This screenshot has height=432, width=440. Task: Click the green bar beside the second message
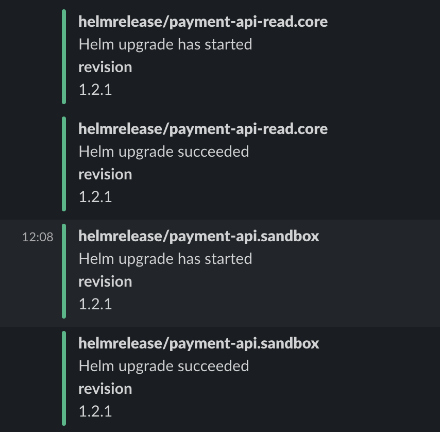[63, 162]
